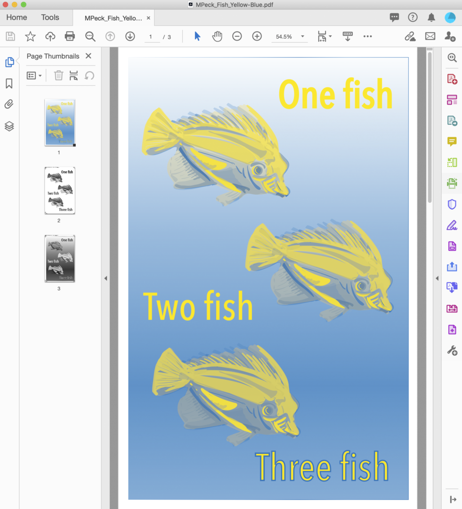Switch to the Home tab
Viewport: 462px width, 509px height.
[x=16, y=17]
